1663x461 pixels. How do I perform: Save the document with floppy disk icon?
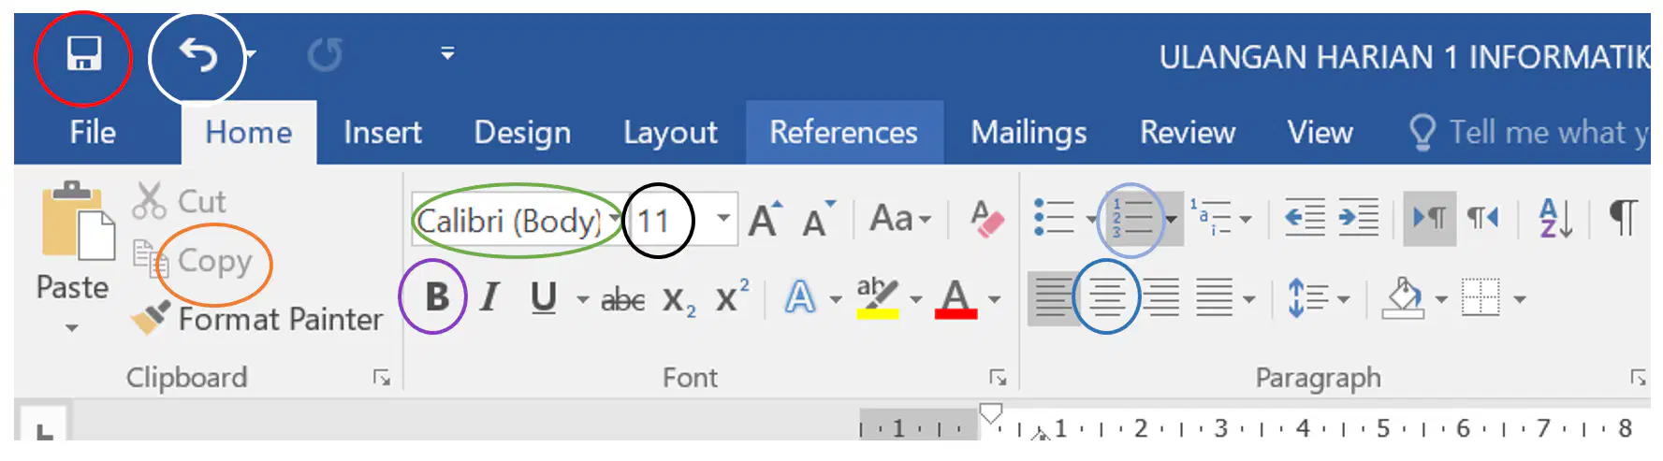tap(83, 54)
